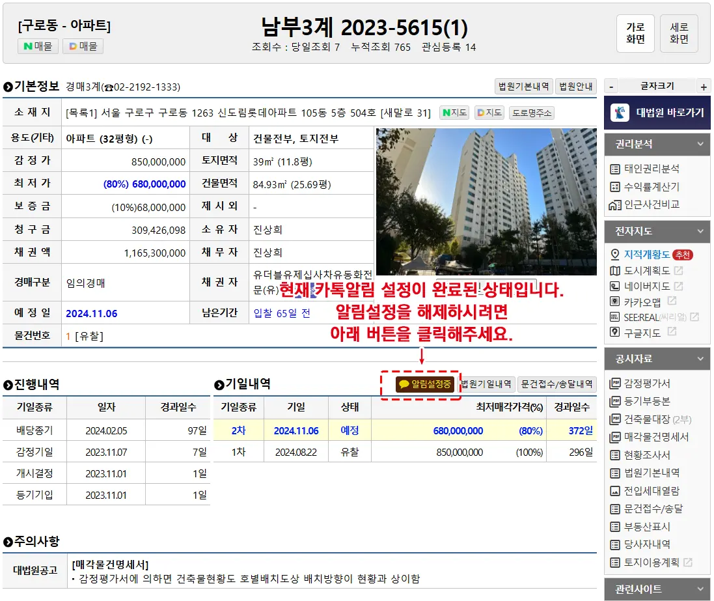The image size is (714, 601).
Task: Click the 지적개황도 map pin icon
Action: [614, 255]
